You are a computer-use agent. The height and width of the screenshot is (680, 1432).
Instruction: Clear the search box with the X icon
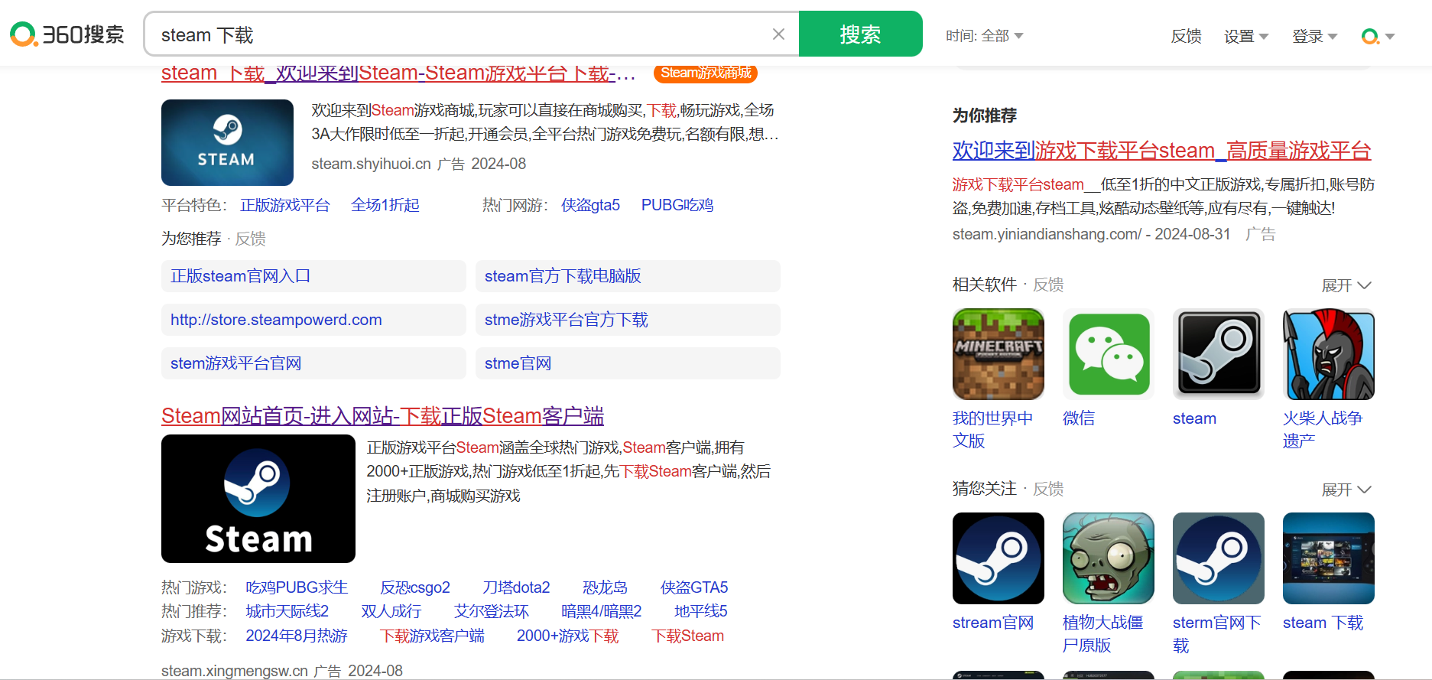(778, 34)
